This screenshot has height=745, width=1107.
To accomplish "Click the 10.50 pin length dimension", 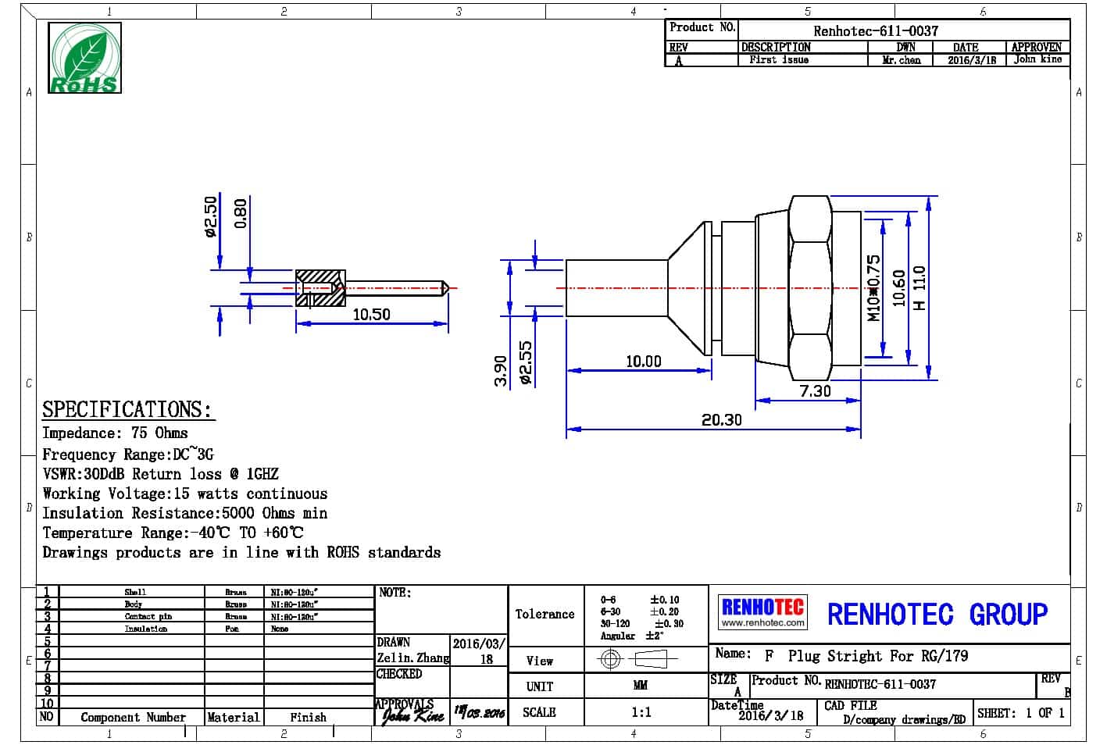I will pos(371,315).
